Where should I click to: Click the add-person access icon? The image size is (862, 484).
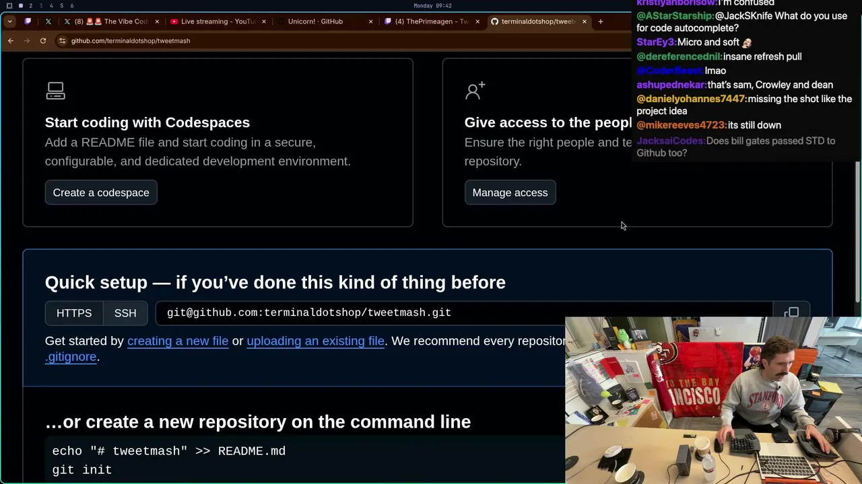475,91
